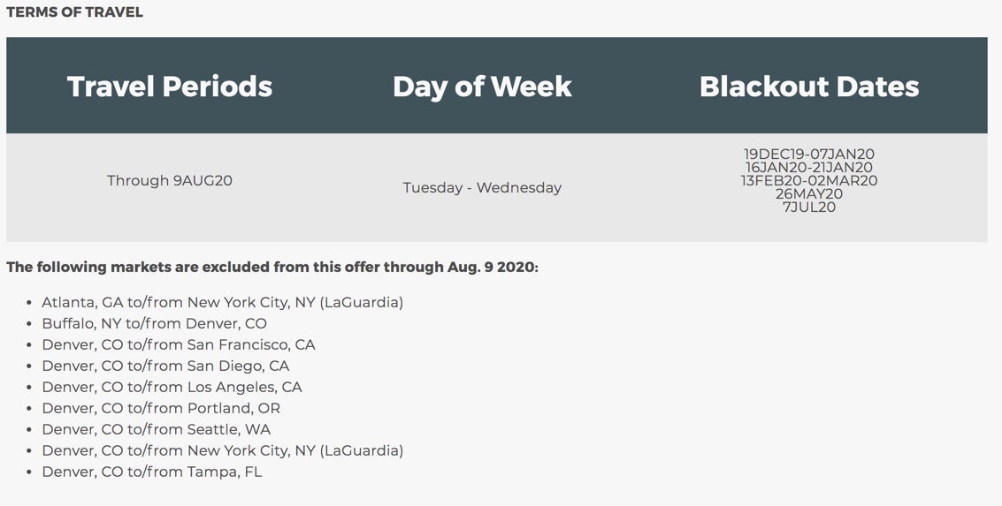Click the 26MAY20 blackout date
The image size is (1002, 506).
pos(809,194)
